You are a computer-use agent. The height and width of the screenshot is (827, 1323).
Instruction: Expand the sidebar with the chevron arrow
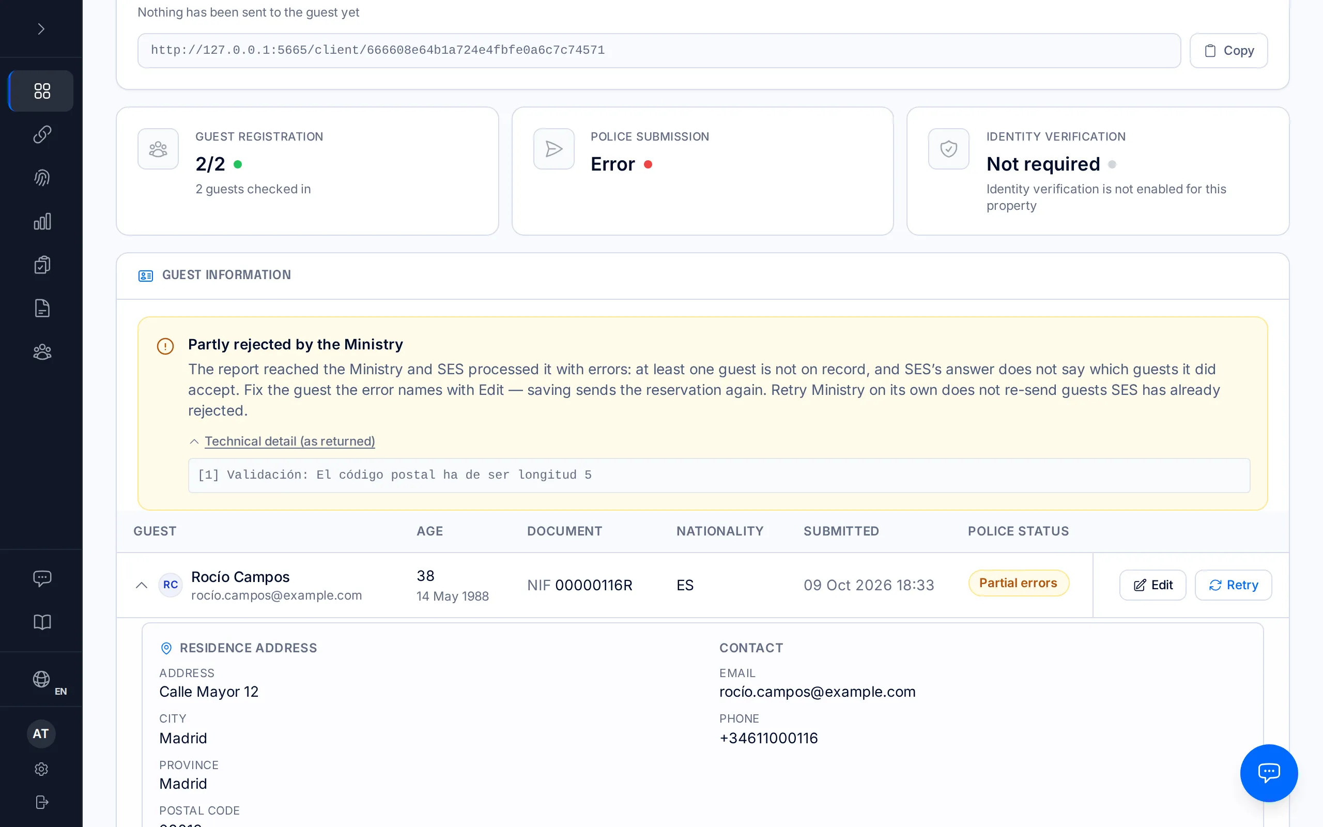(41, 28)
